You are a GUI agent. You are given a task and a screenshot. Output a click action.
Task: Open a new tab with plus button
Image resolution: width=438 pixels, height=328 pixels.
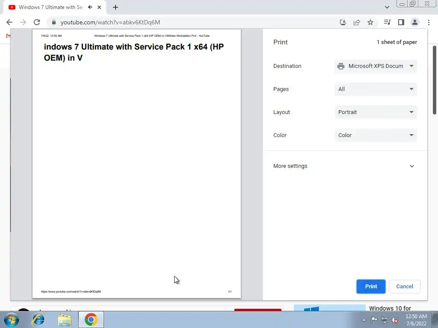115,7
